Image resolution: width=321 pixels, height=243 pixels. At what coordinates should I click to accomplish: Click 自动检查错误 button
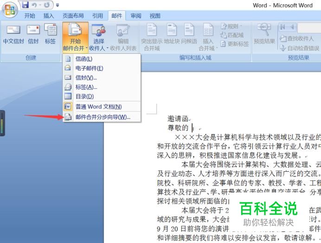click(299, 48)
